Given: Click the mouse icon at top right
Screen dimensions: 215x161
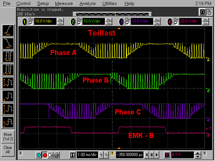Looking at the screenshot, I should point(209,12).
